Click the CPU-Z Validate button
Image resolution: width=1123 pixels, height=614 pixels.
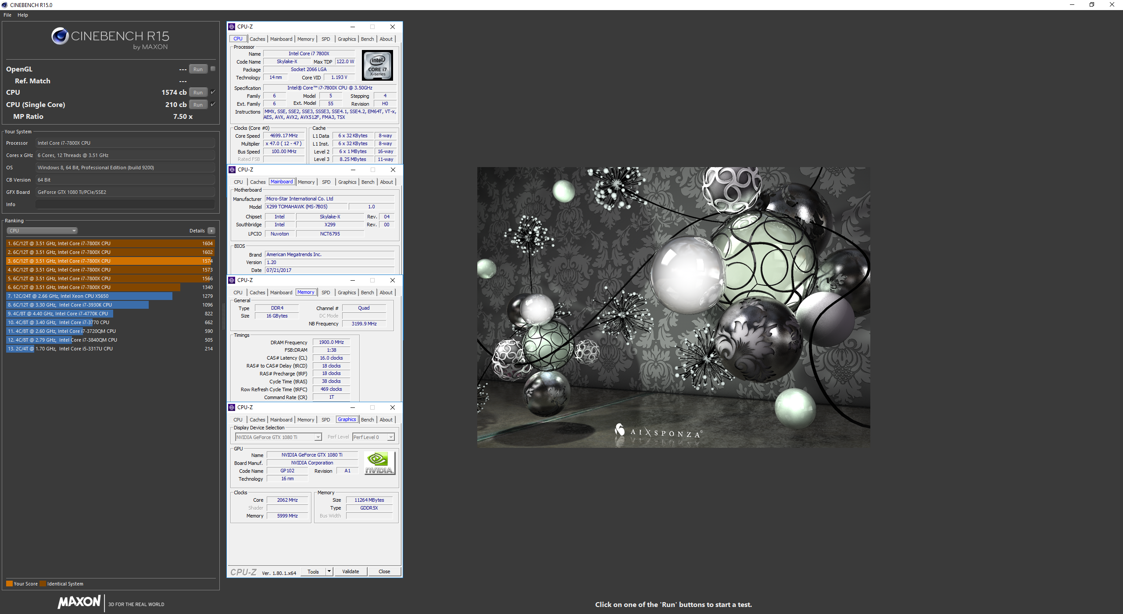pyautogui.click(x=350, y=571)
